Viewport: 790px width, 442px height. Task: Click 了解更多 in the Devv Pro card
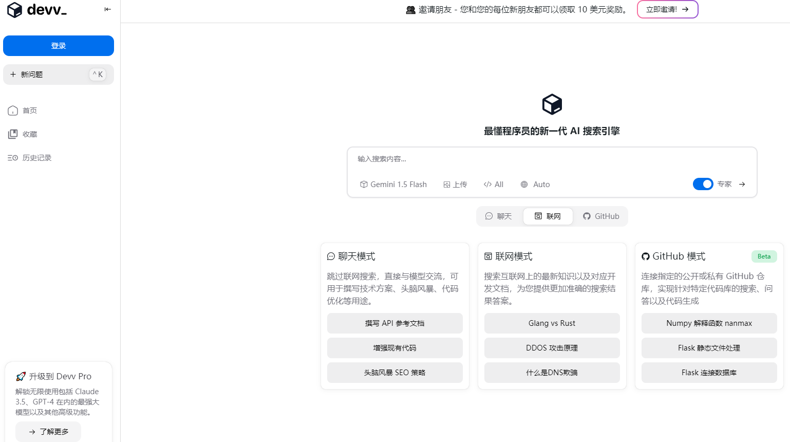(x=48, y=432)
